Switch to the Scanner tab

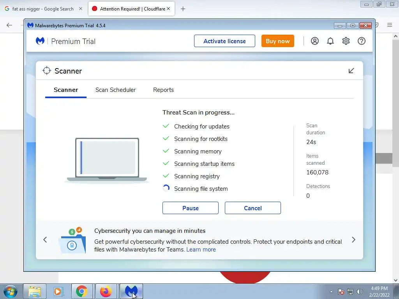[x=66, y=90]
